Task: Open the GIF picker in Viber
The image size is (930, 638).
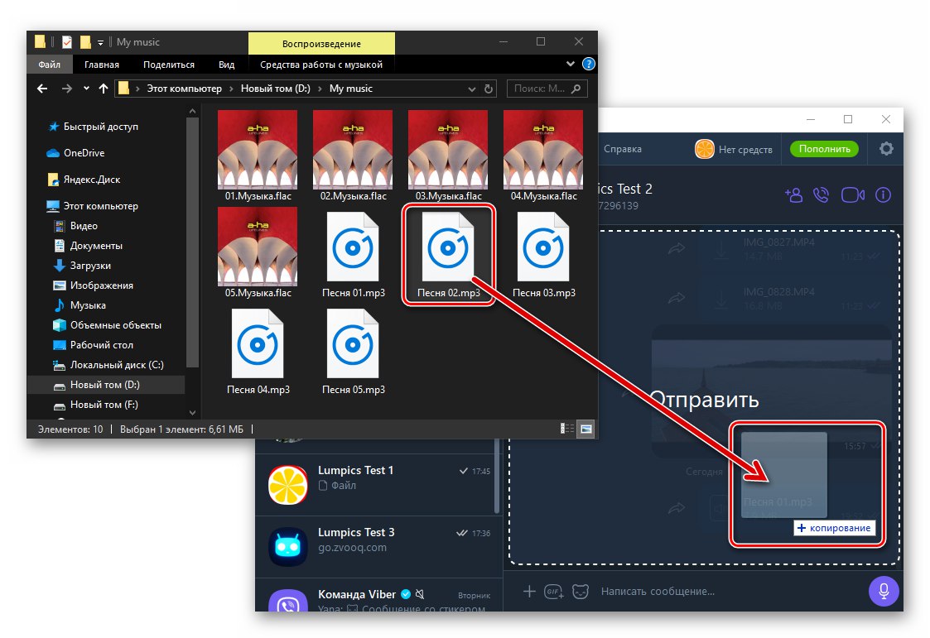Action: [x=554, y=591]
